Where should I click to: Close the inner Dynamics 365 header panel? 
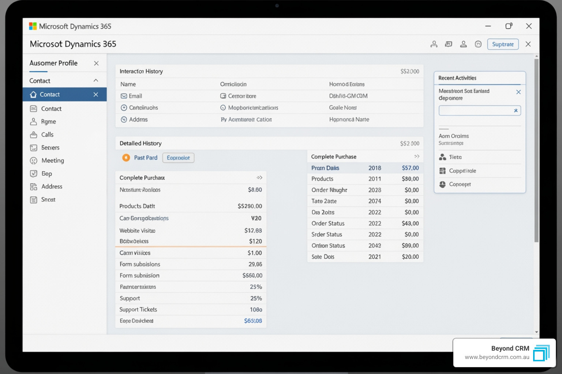(x=528, y=44)
